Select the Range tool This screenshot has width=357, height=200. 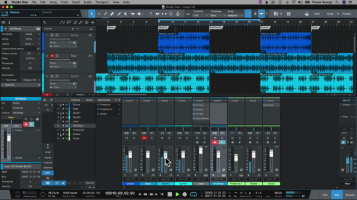tap(99, 14)
